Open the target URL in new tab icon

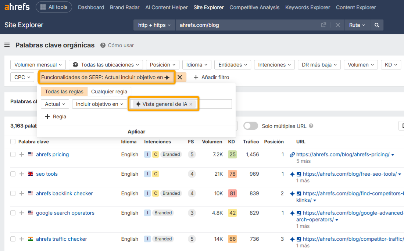tap(323, 25)
